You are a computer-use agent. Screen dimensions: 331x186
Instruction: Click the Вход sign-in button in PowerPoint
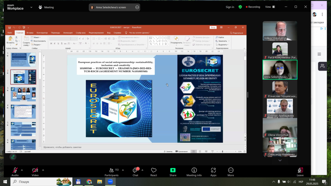click(x=213, y=28)
